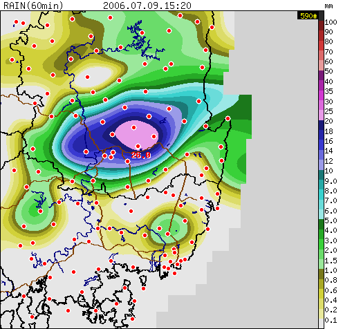This screenshot has height=329, width=343.
Task: Pick the light green legend band between 1.0 and 1.5
Action: 322,264
